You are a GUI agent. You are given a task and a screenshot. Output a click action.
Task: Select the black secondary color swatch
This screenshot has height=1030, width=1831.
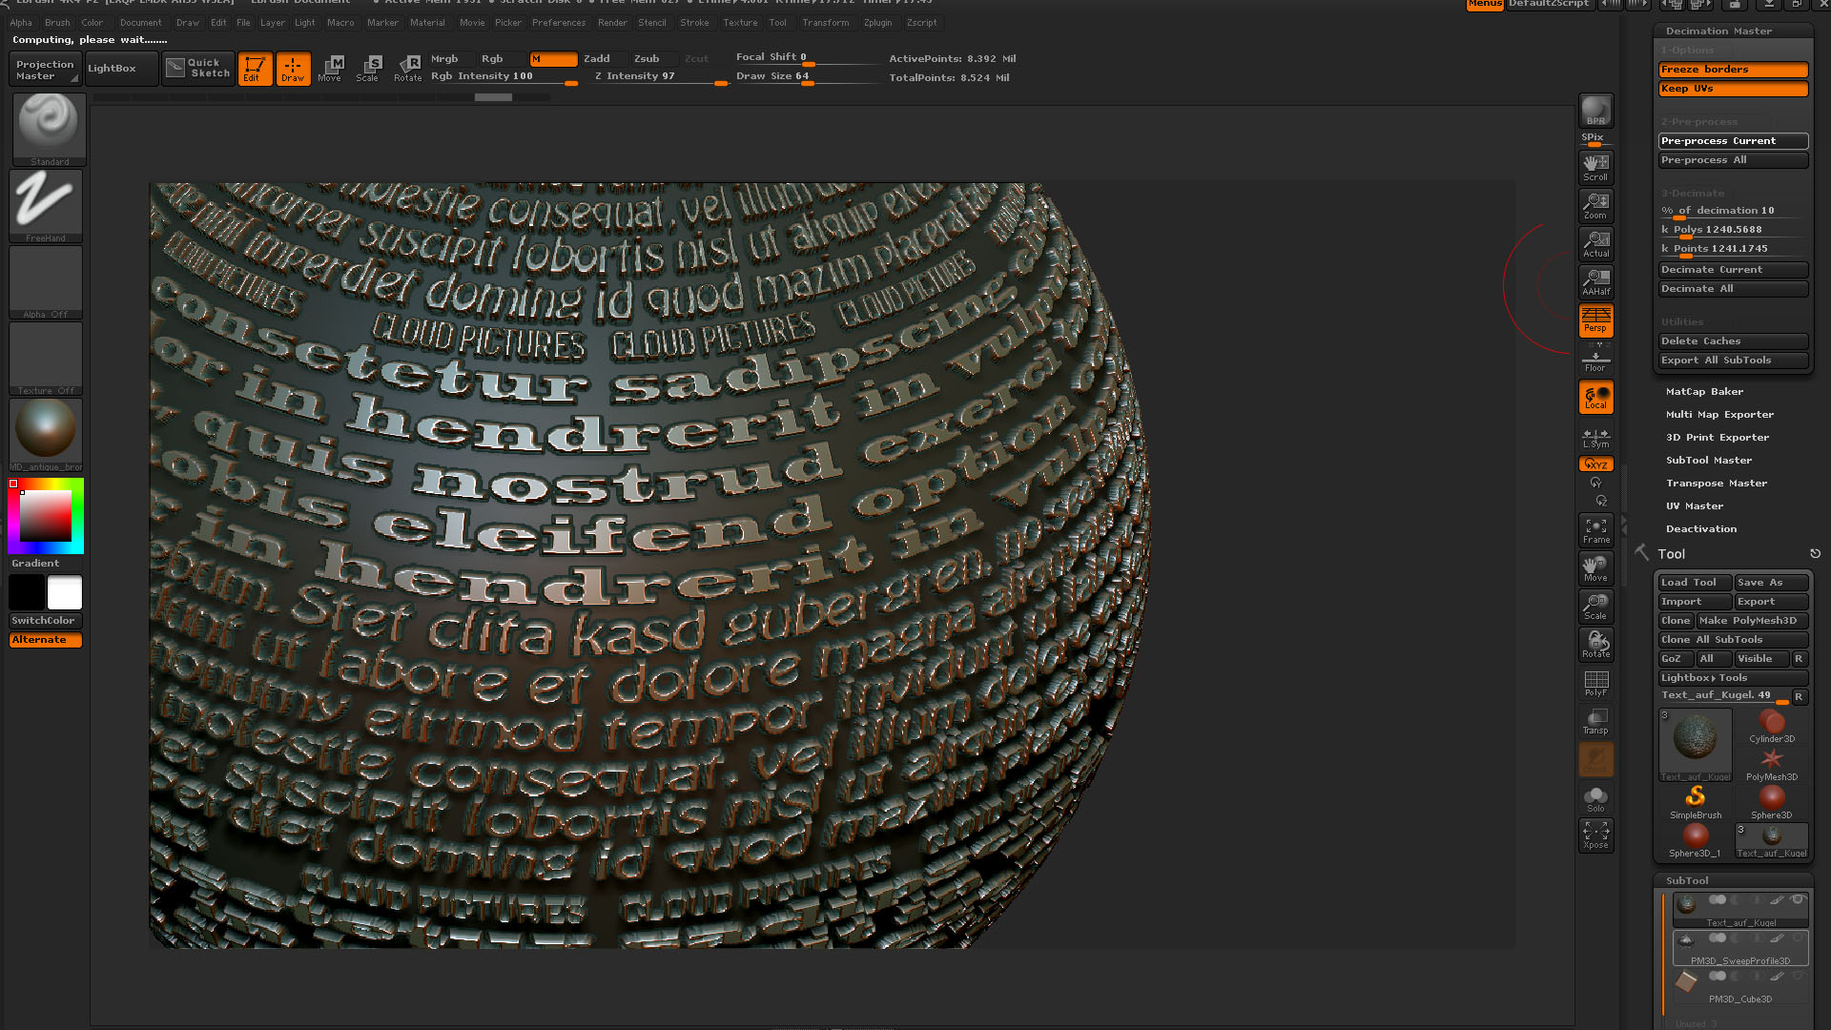coord(27,592)
